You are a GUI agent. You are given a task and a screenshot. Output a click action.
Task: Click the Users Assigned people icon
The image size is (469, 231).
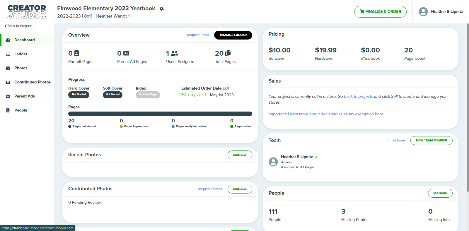point(175,53)
